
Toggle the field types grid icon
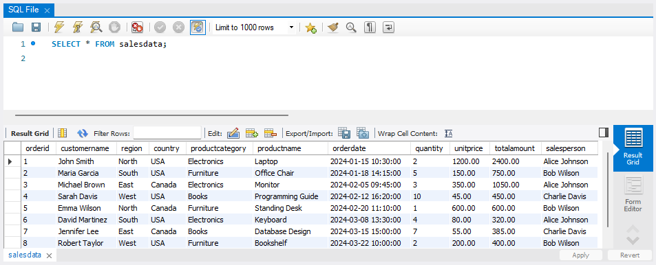coord(63,133)
